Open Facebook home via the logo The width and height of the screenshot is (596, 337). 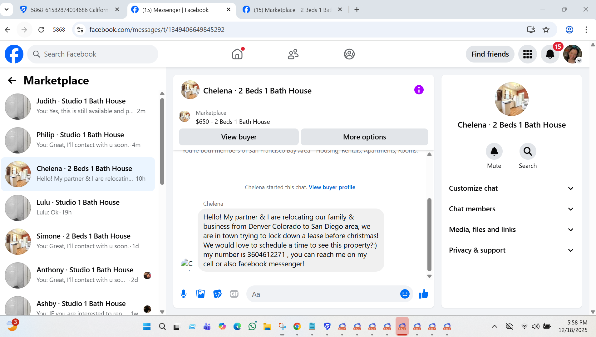click(14, 54)
